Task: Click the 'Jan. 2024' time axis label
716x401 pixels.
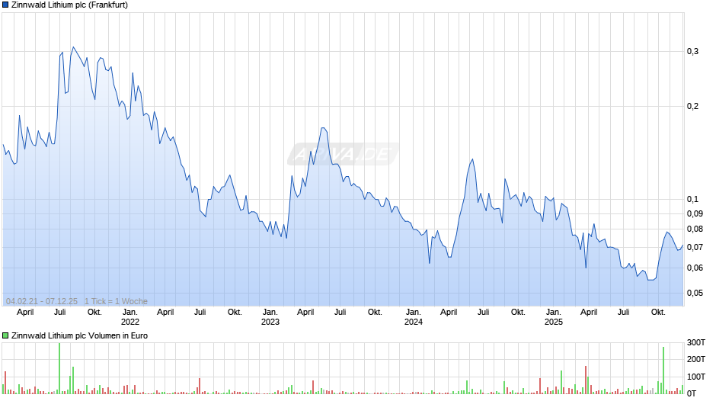Action: (414, 317)
